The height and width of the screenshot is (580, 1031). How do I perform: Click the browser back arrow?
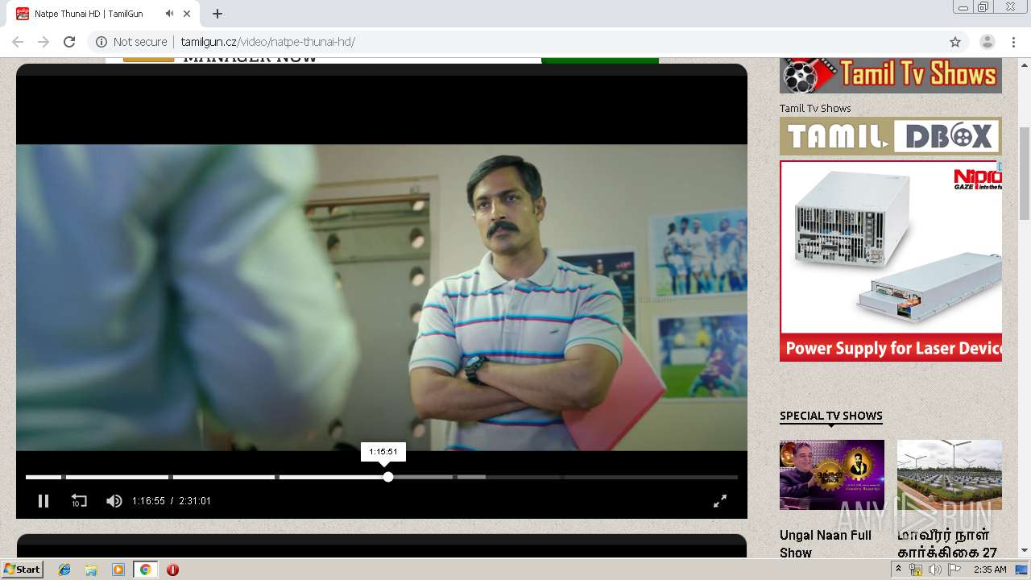(x=18, y=42)
